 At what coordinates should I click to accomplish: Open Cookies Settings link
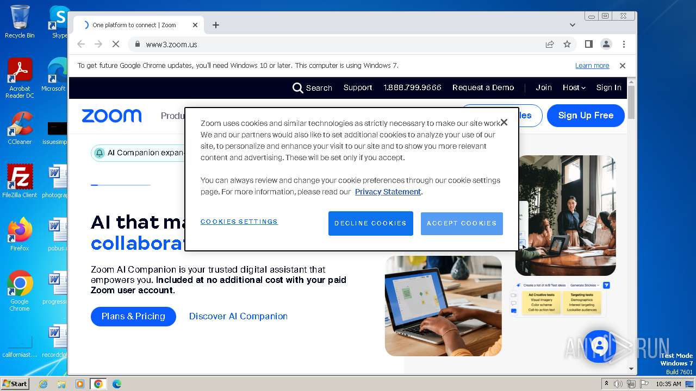(239, 222)
